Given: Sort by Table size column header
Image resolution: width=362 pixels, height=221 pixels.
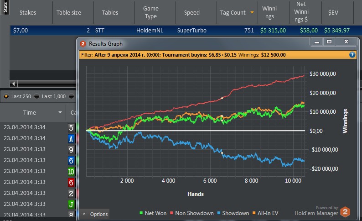Looking at the screenshot, I should [69, 12].
